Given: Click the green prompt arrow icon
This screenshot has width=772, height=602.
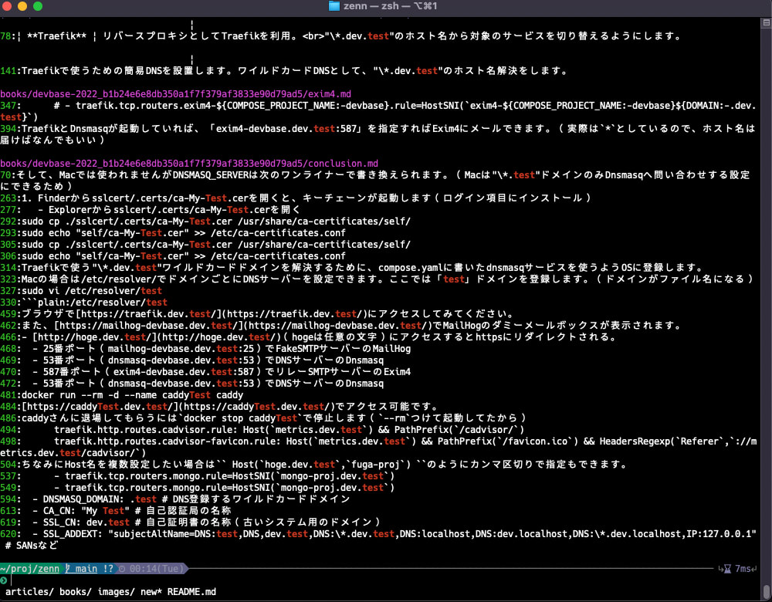Looking at the screenshot, I should pyautogui.click(x=3, y=580).
